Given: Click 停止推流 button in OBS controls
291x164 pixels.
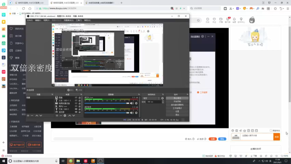Looking at the screenshot, I should coord(177,98).
